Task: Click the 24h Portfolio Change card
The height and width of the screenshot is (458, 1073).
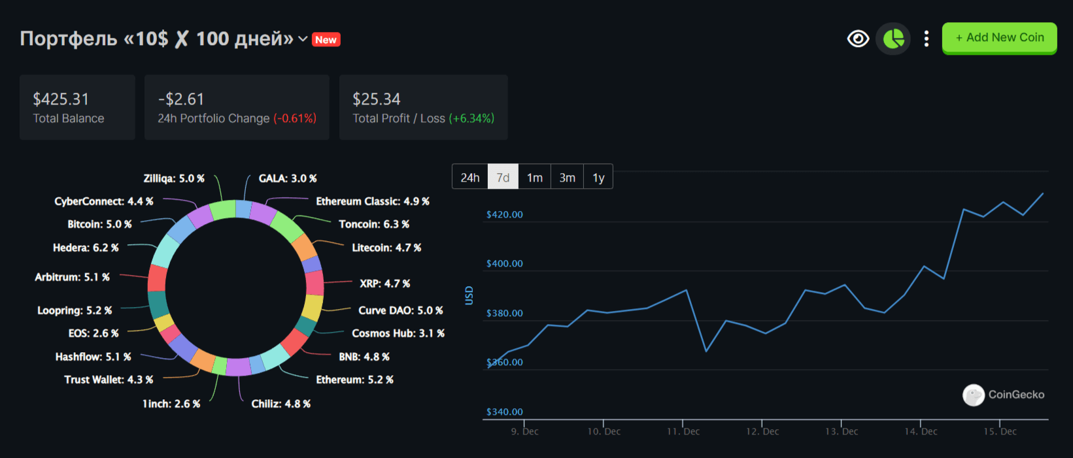Action: click(237, 107)
